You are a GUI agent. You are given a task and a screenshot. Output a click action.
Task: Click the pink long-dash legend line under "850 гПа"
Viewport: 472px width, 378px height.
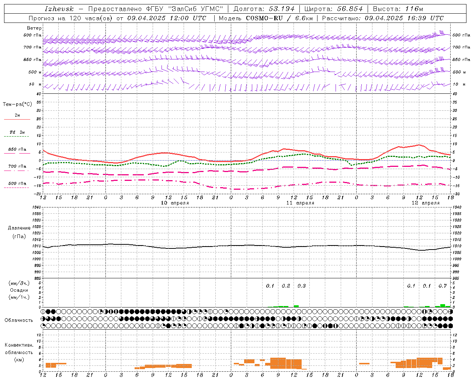[17, 154]
